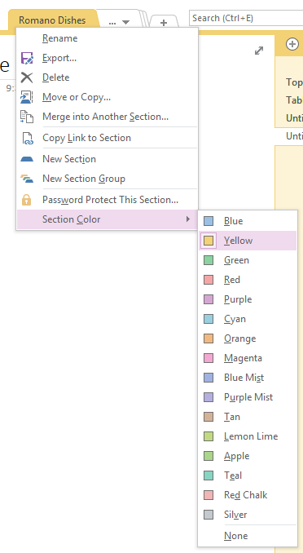Pick the Red Chalk color swatch
303x553 pixels.
pos(209,495)
